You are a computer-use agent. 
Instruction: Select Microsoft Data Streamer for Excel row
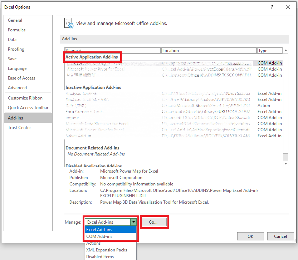[173, 124]
